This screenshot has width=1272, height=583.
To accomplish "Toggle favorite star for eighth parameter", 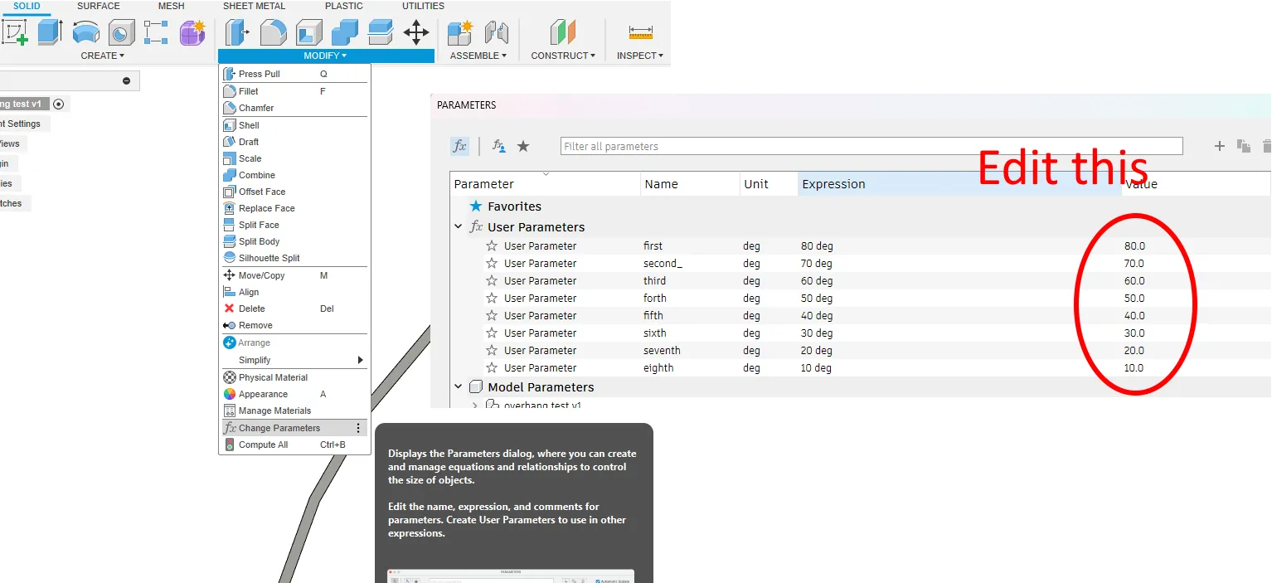I will click(x=492, y=367).
